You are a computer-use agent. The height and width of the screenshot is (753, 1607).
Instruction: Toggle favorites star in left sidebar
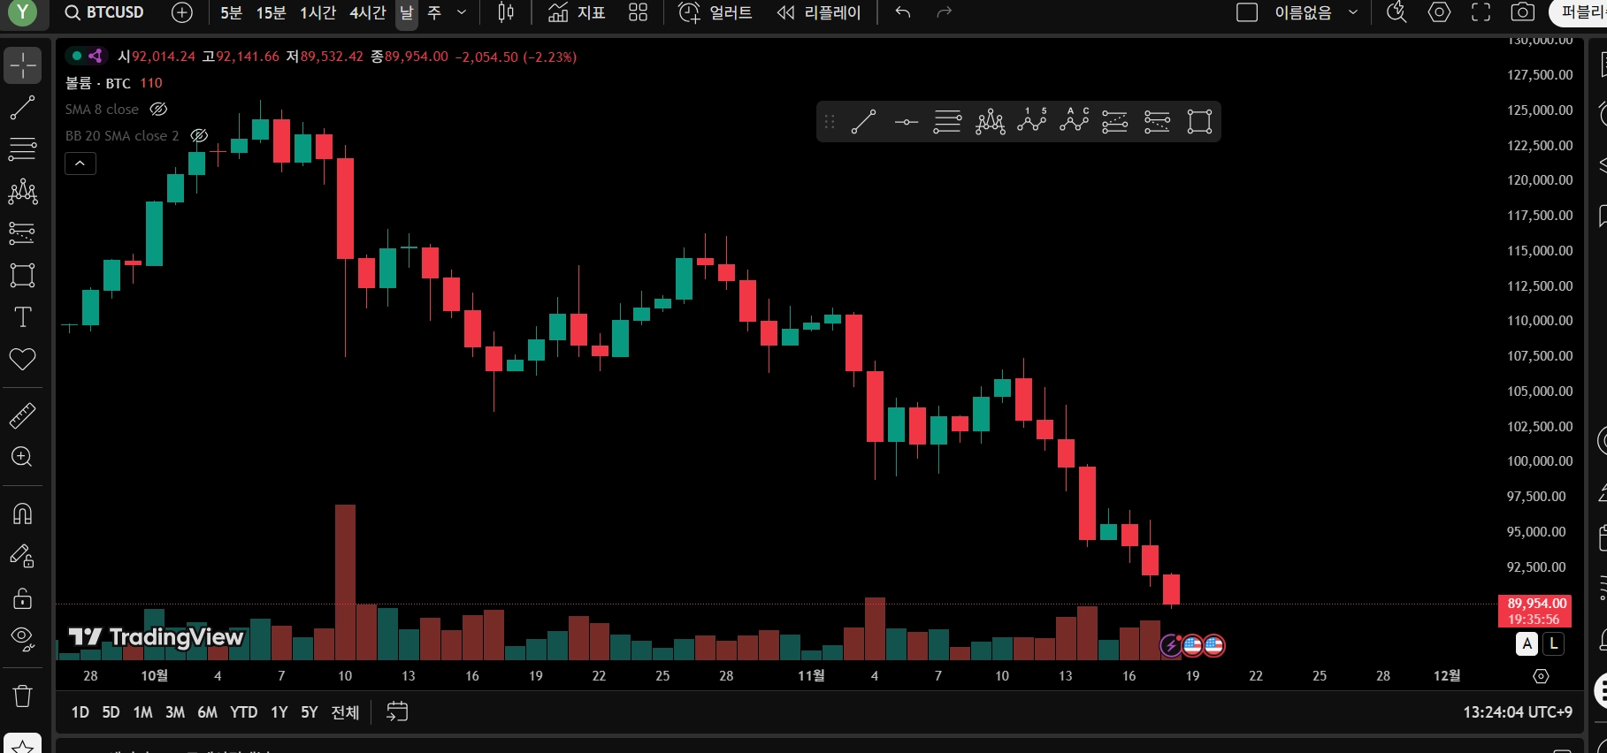(x=22, y=745)
